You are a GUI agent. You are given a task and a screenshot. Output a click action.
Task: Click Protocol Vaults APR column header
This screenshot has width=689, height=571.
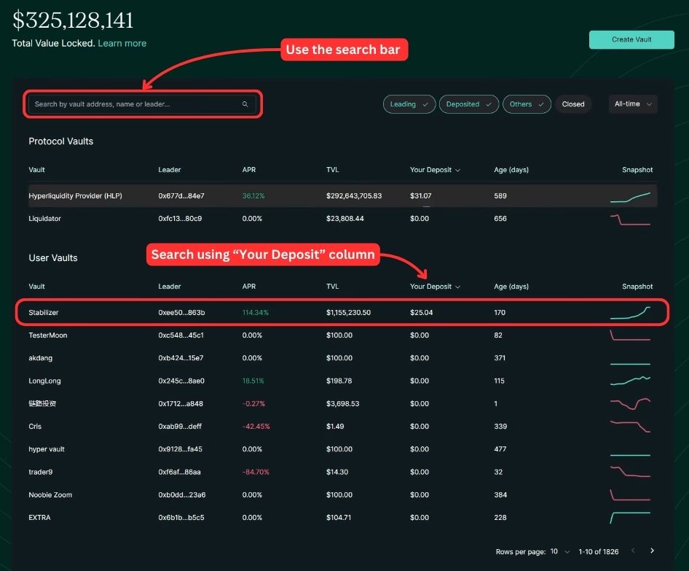[248, 170]
